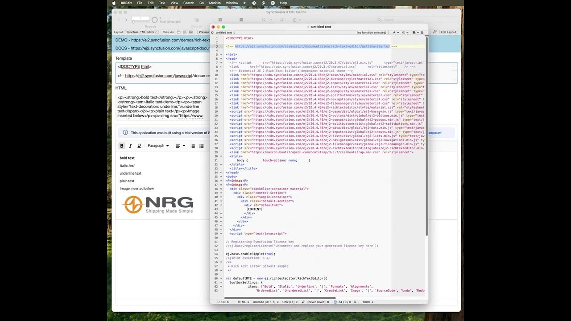Click the ordered list icon in toolbar

coord(193,146)
